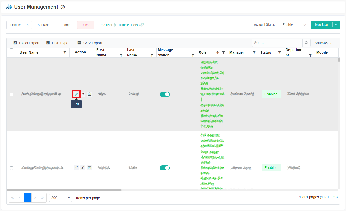The width and height of the screenshot is (346, 211).
Task: Click the Edit pencil icon for the first user
Action: pyautogui.click(x=76, y=94)
